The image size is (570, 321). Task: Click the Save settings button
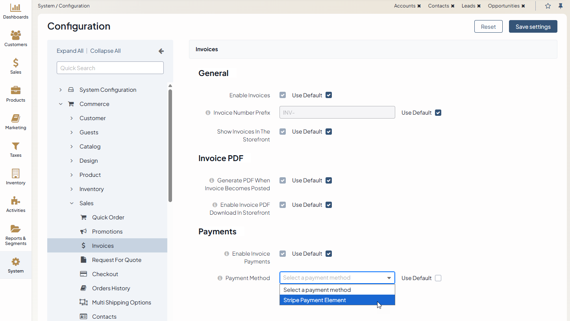pyautogui.click(x=533, y=26)
